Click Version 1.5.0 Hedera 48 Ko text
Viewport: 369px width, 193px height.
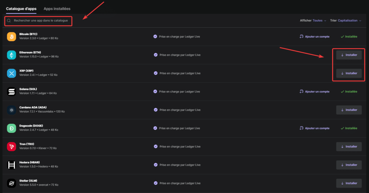[39, 166]
